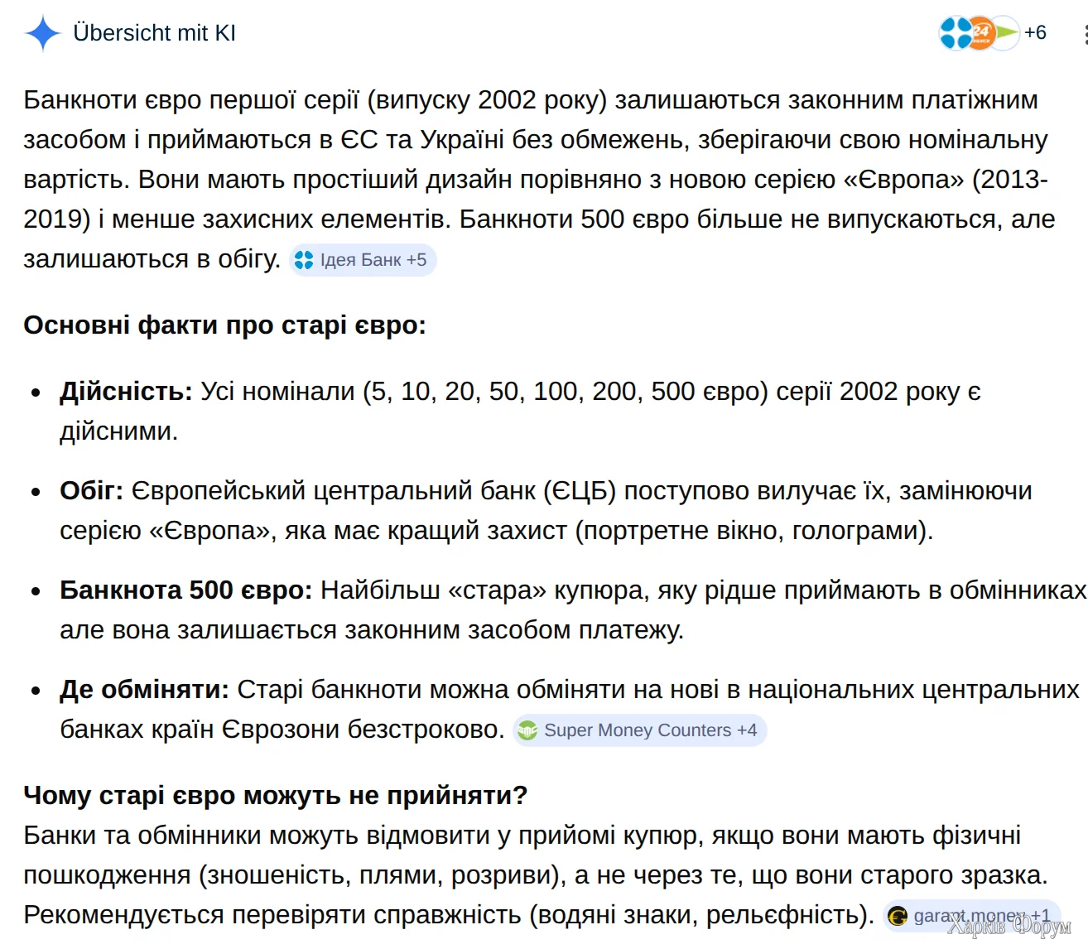The width and height of the screenshot is (1088, 949).
Task: Select the orange 24 source favicon
Action: pyautogui.click(x=981, y=31)
